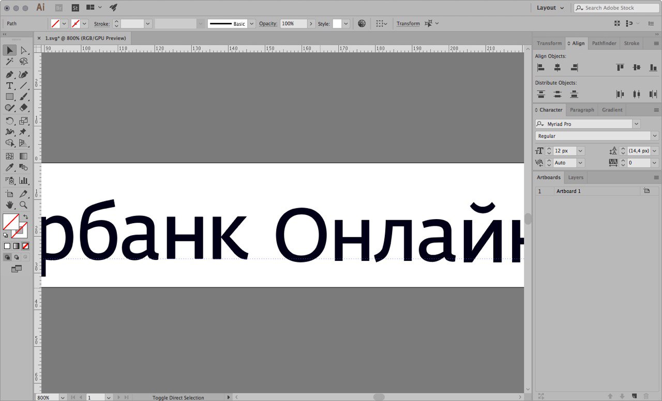The height and width of the screenshot is (401, 662).
Task: Select the Artboard tool
Action: click(x=10, y=194)
